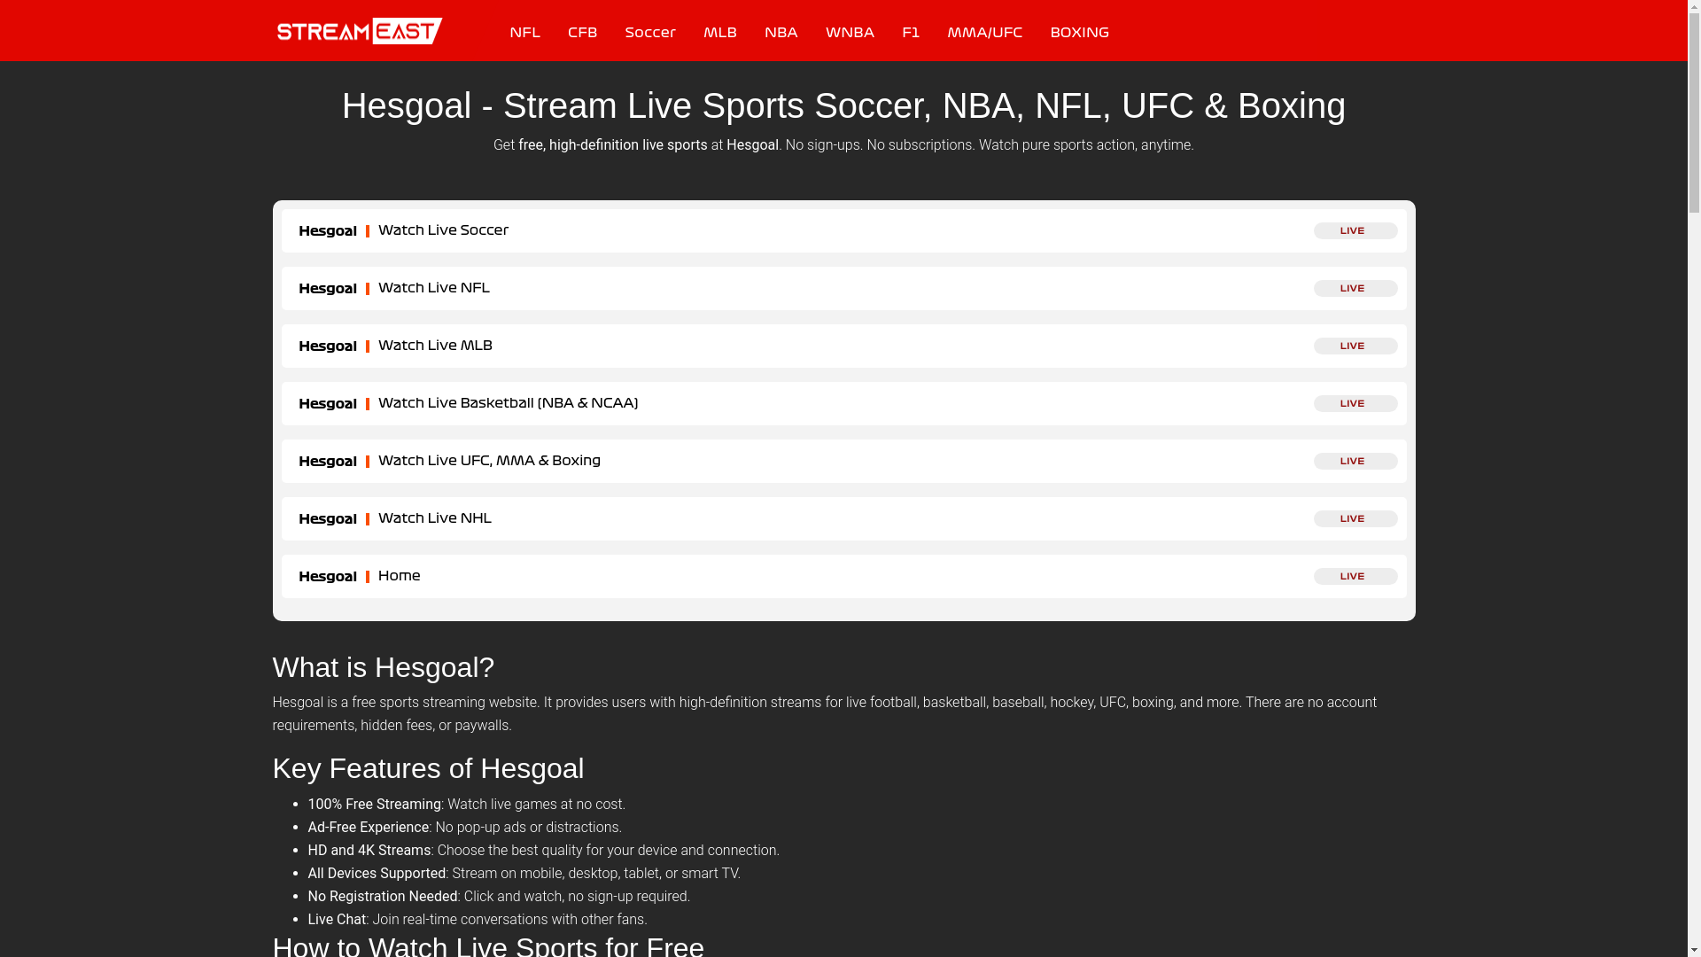1701x957 pixels.
Task: Click the 'No Registration Needed' bullet text
Action: click(383, 896)
